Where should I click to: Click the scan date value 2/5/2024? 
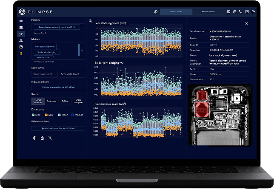click(x=221, y=50)
